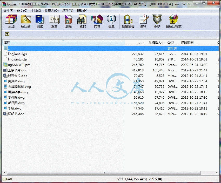Click the 说明书.doc Word icon
The height and width of the screenshot is (183, 221).
(x=5, y=114)
